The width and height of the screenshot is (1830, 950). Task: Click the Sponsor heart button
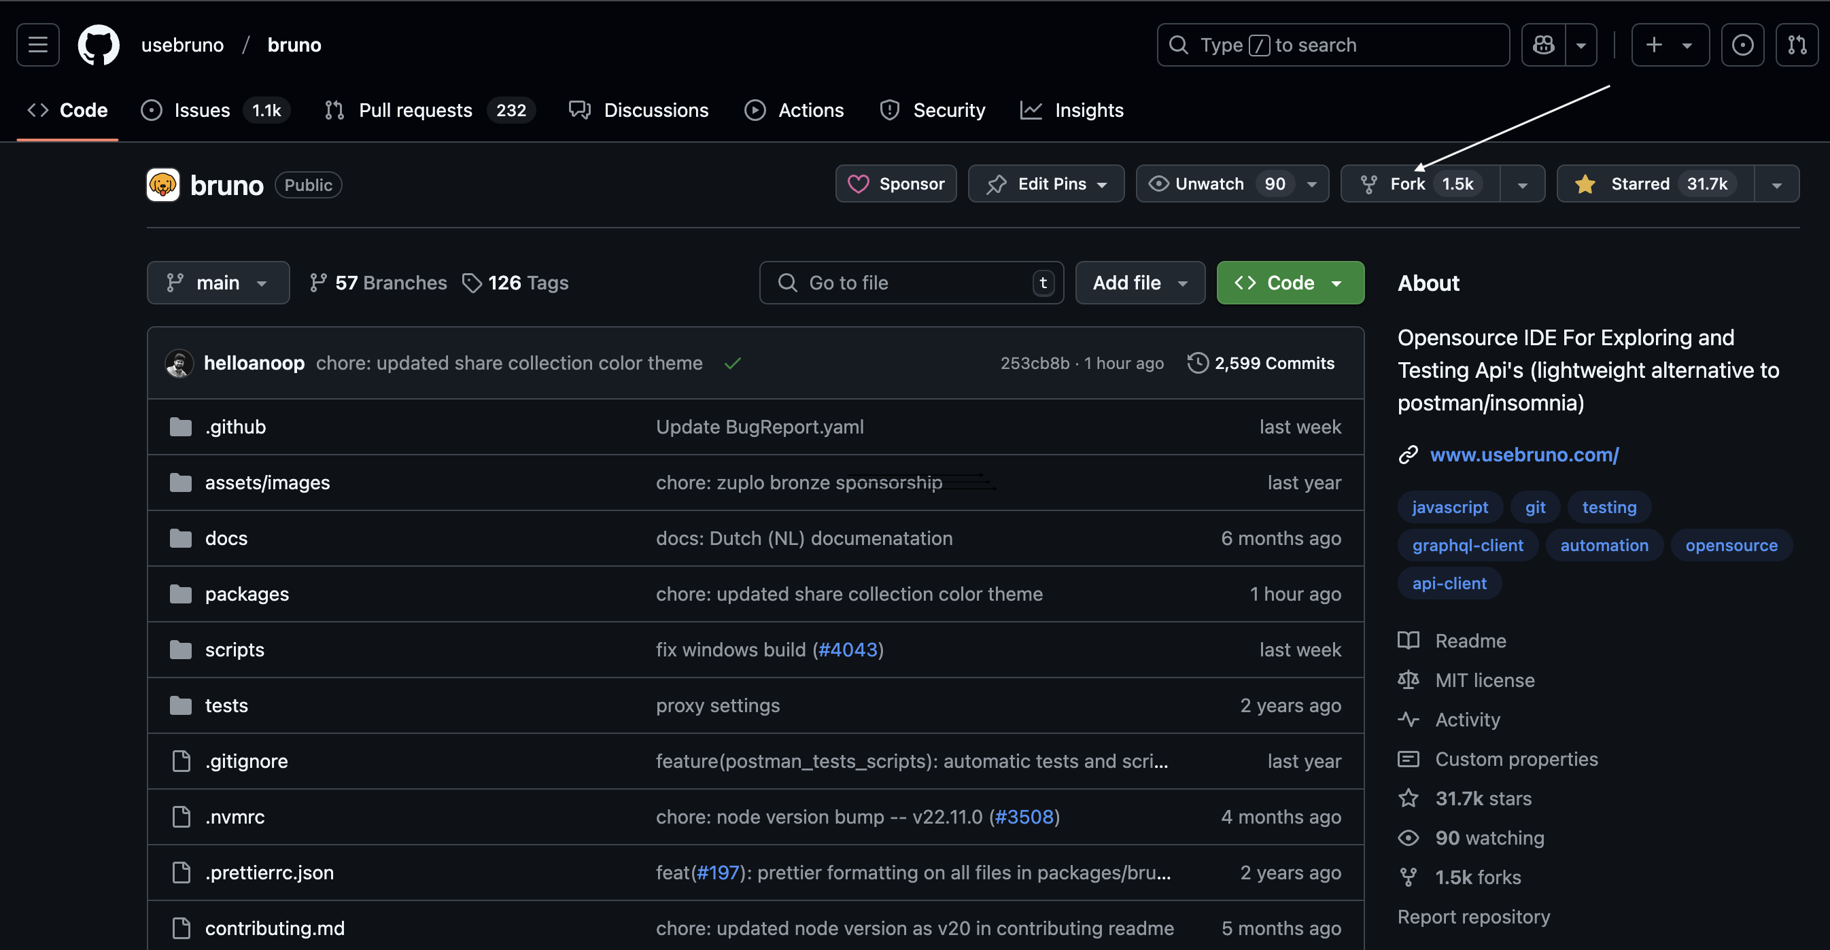coord(896,184)
